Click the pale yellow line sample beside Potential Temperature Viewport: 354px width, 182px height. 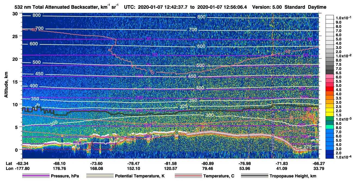pos(100,176)
